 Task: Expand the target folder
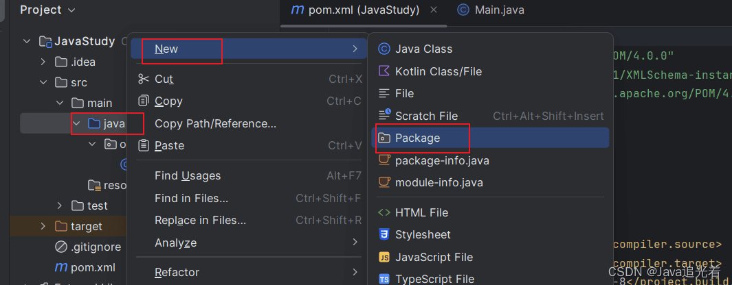coord(43,226)
